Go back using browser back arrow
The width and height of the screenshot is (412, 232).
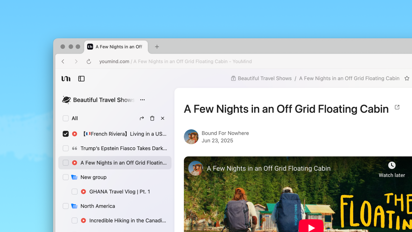tap(63, 61)
